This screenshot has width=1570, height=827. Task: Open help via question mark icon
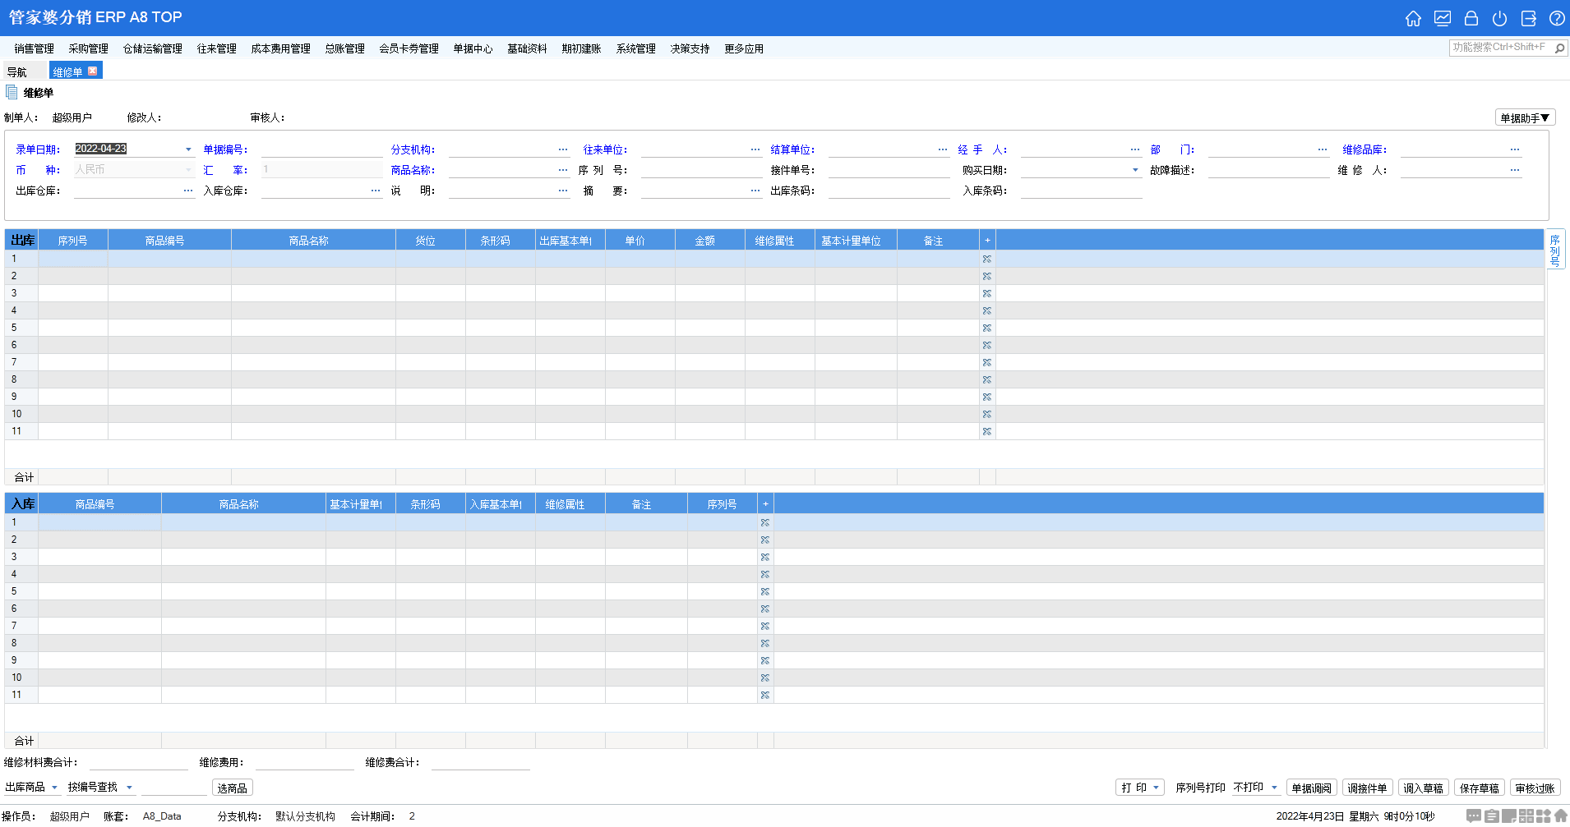tap(1557, 18)
